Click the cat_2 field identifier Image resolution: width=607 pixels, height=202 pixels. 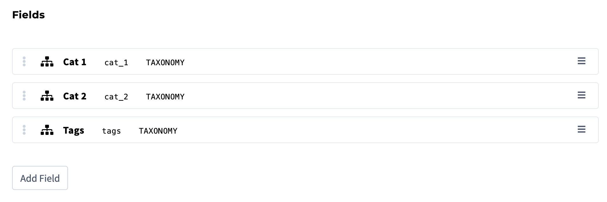116,97
